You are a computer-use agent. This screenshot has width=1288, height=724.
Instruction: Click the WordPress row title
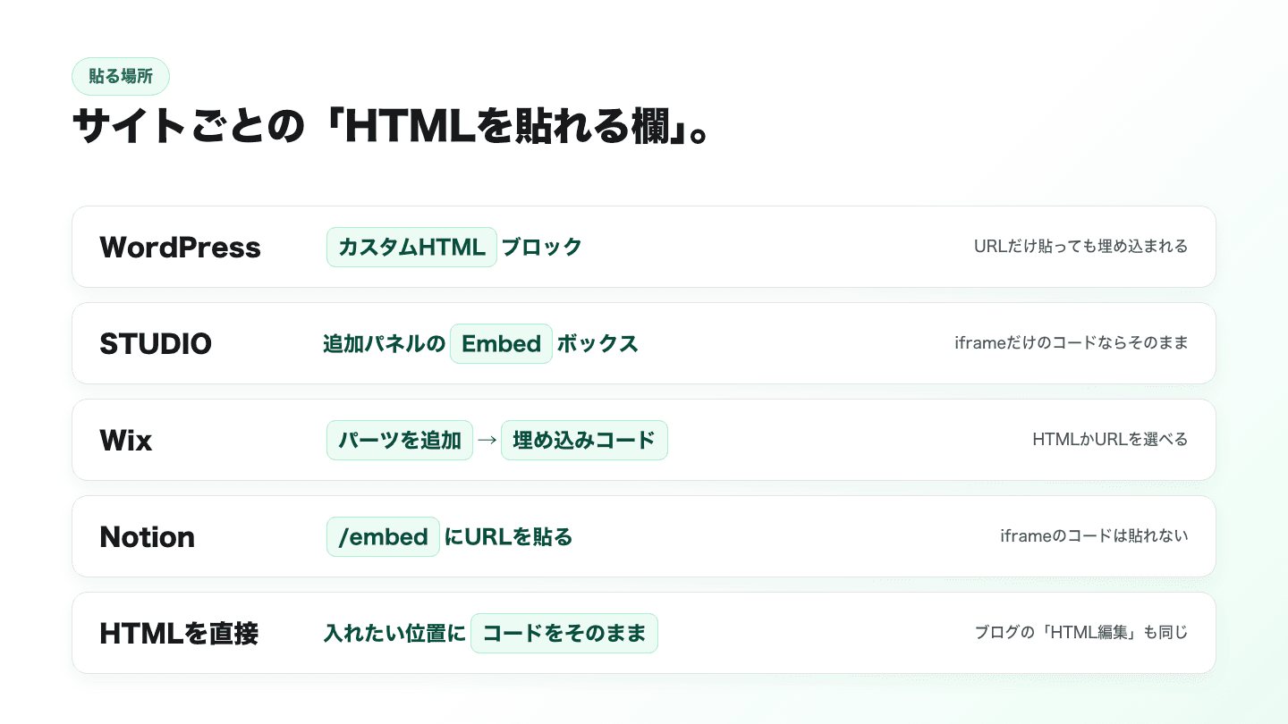click(x=180, y=247)
